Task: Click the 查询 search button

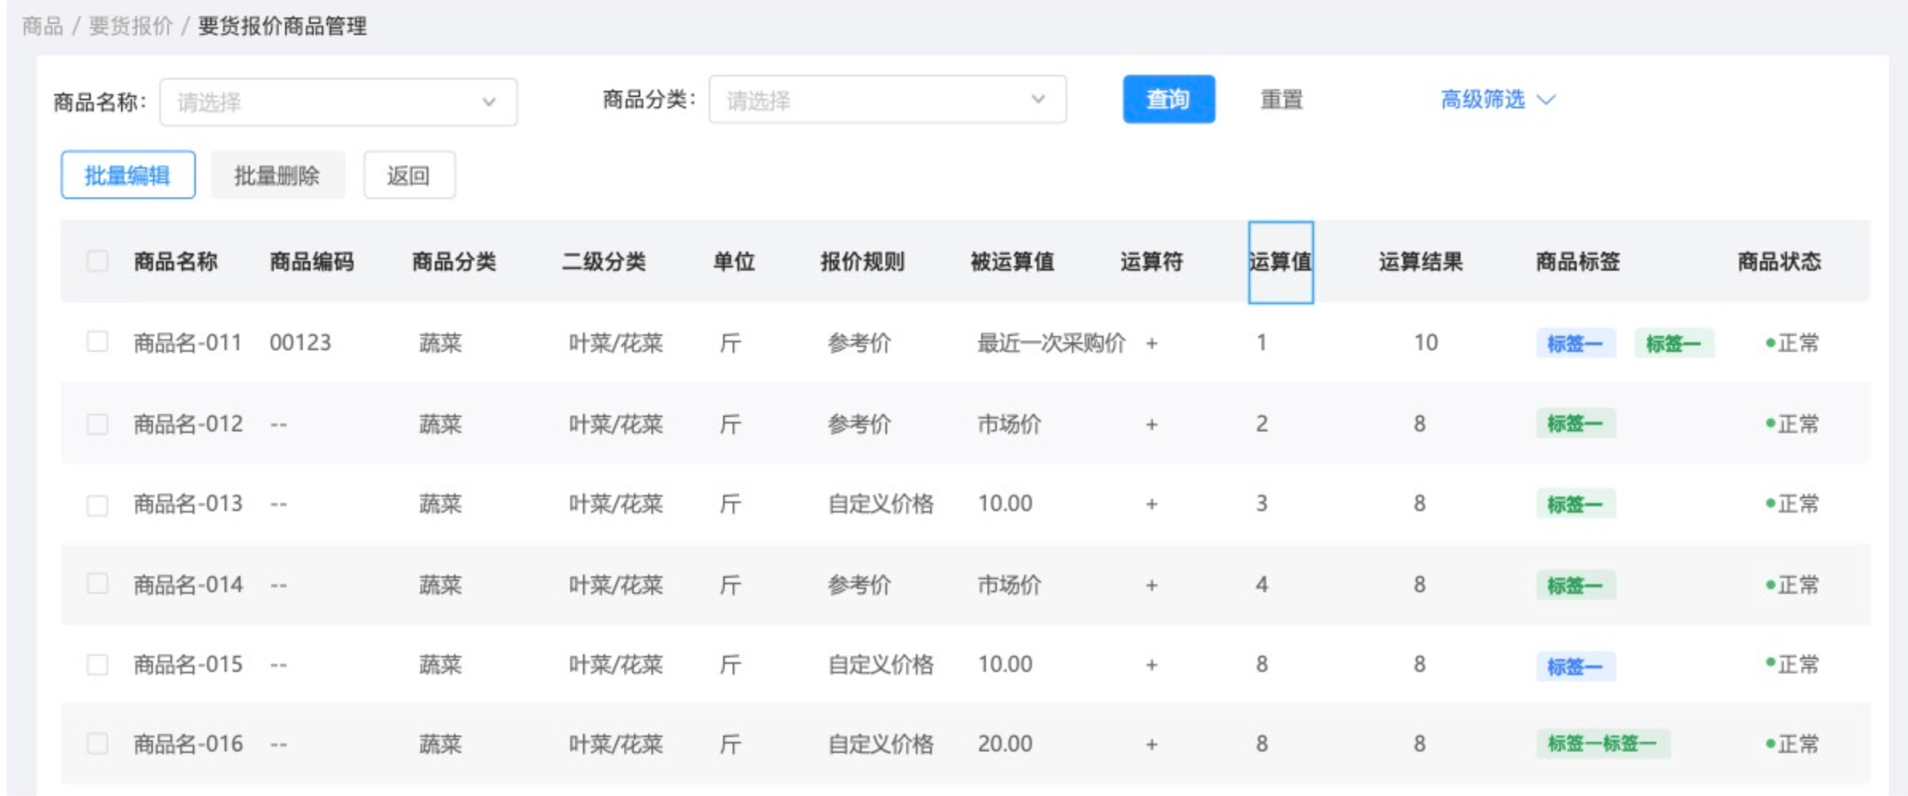Action: coord(1168,99)
